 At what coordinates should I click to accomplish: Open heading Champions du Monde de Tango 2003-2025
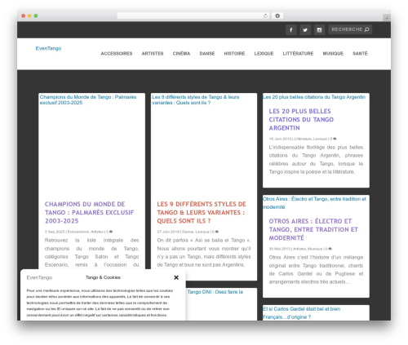[89, 212]
